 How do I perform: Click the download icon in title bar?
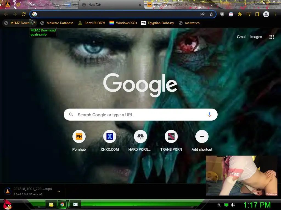click(7, 4)
